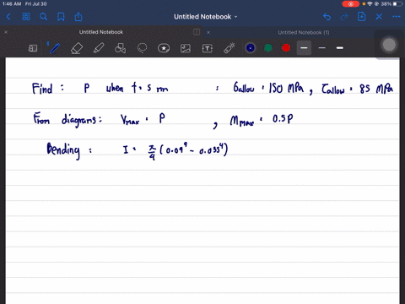Select the Laser pointer tool
This screenshot has height=304, width=405.
(x=229, y=48)
